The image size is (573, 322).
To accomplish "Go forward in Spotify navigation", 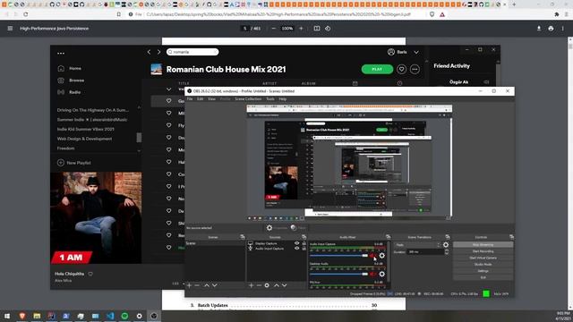I will [159, 52].
